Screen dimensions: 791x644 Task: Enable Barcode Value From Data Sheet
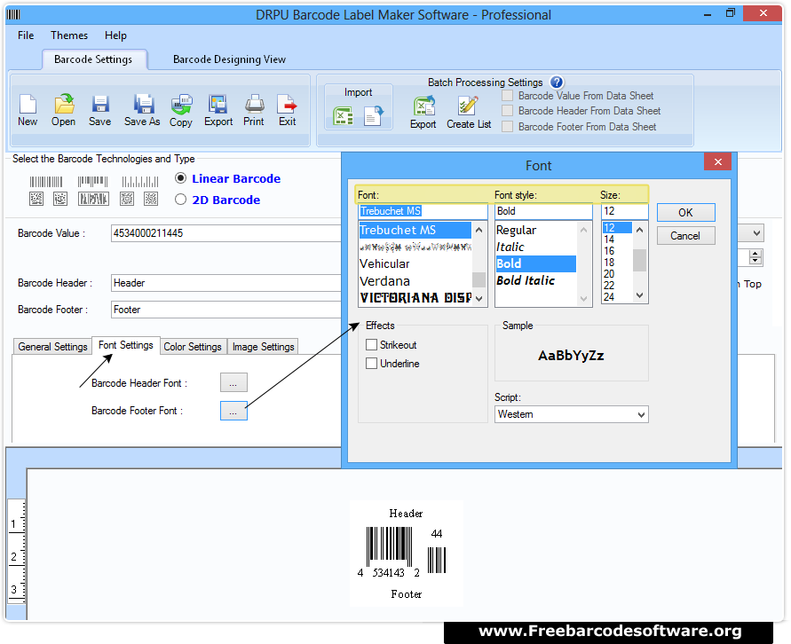pos(508,96)
